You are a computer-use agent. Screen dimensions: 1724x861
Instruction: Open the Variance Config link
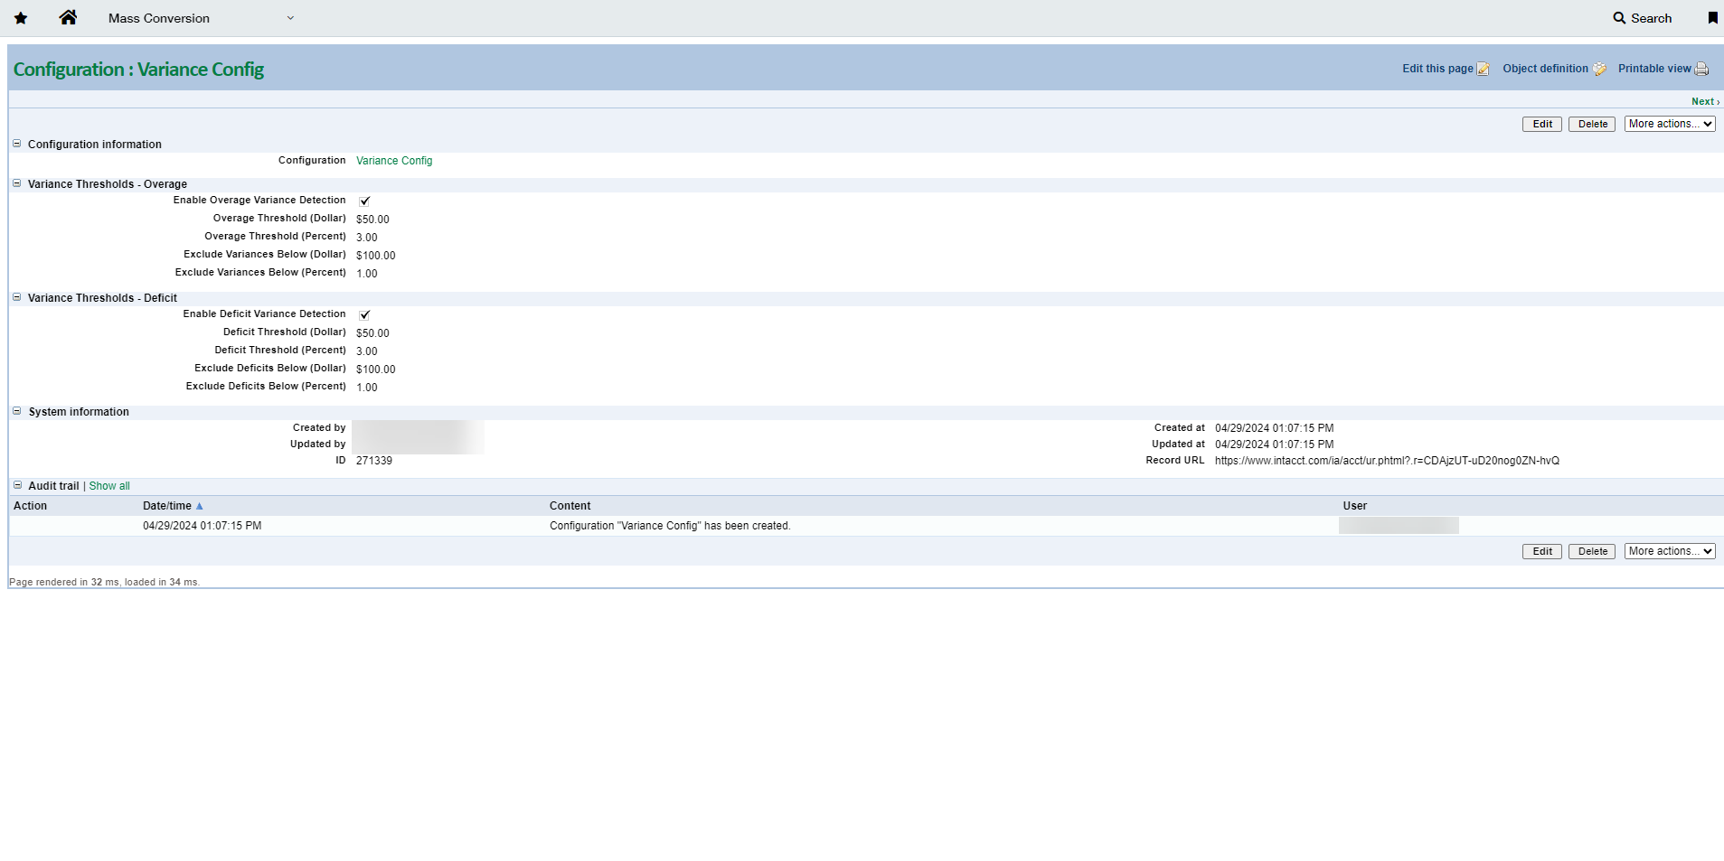[394, 161]
